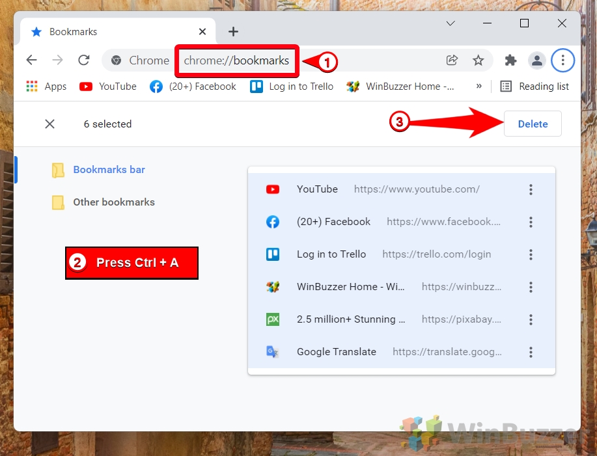Click the Other bookmarks folder icon
The height and width of the screenshot is (456, 597).
58,203
